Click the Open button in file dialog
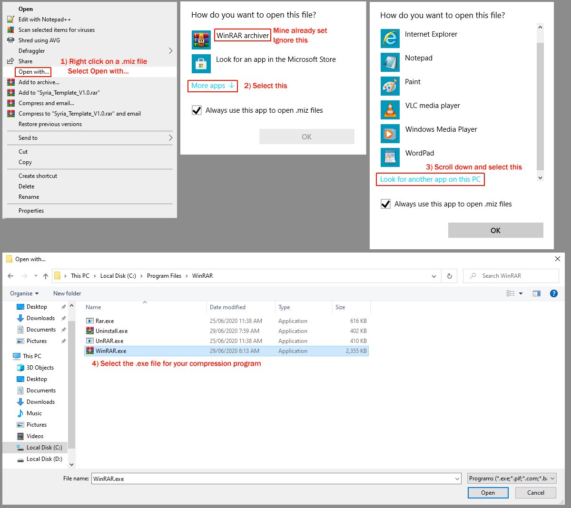Screen dimensions: 571x508 tap(488, 493)
